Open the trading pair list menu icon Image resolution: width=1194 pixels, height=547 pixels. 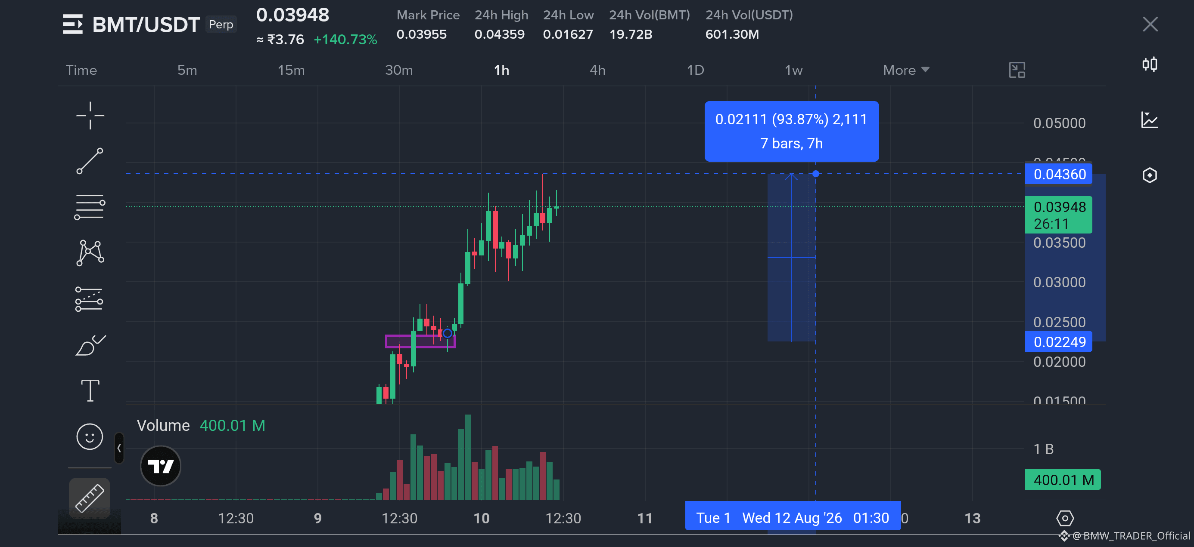click(73, 24)
